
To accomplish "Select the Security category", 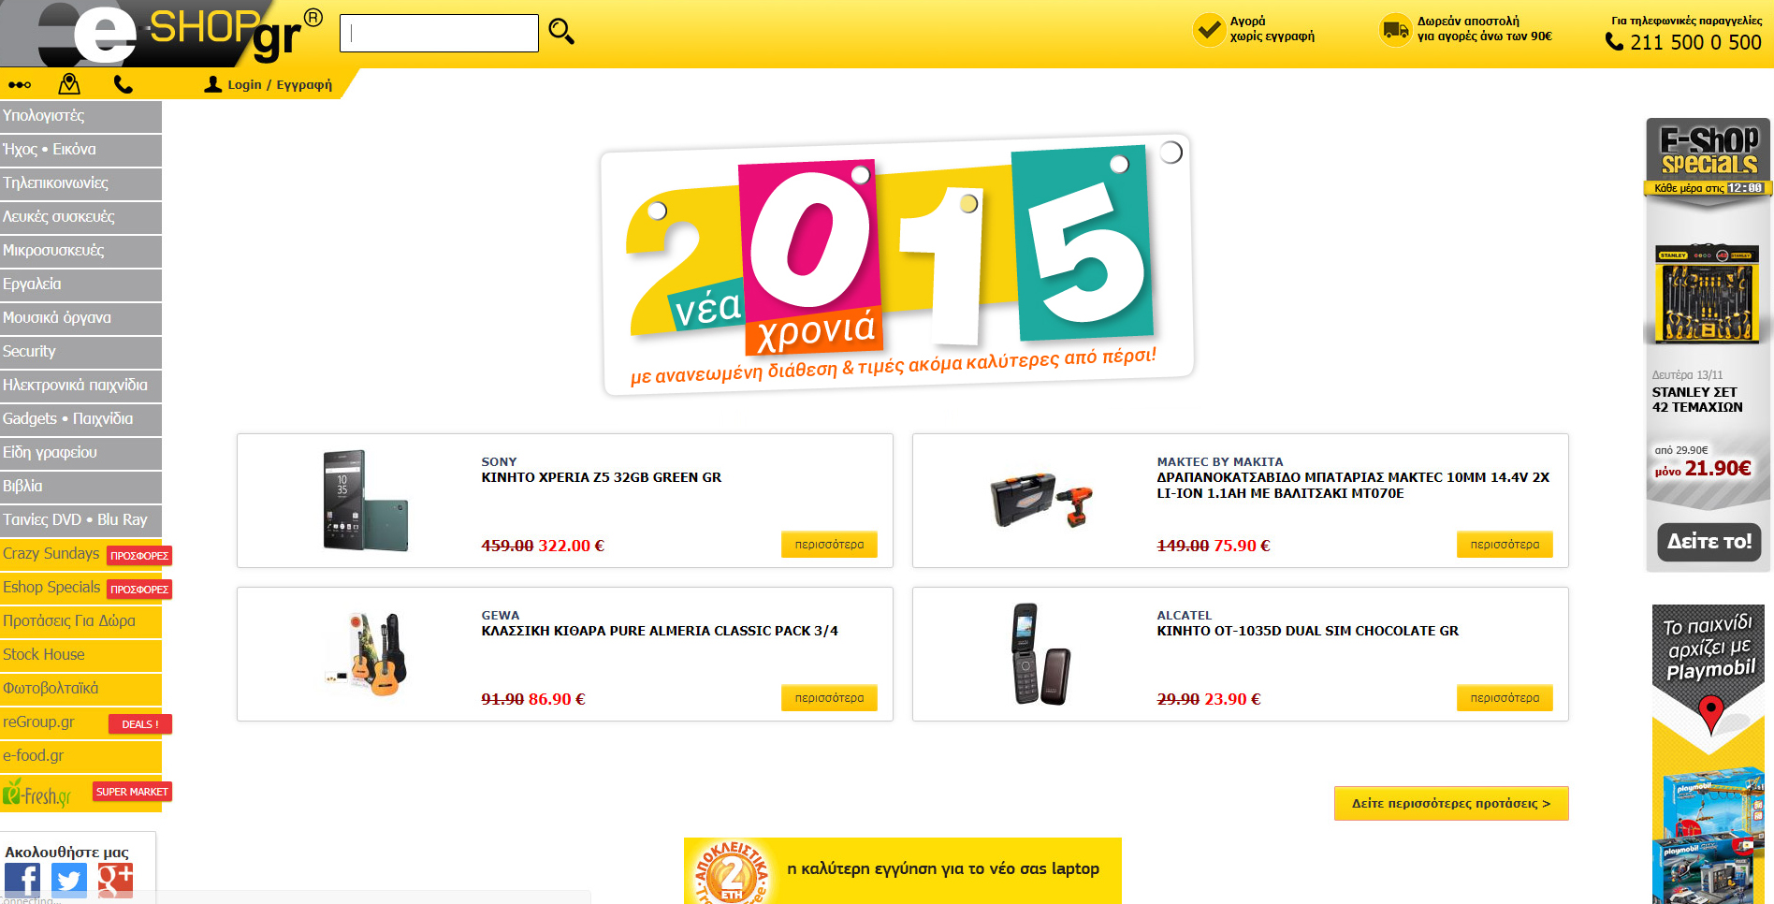I will (80, 352).
